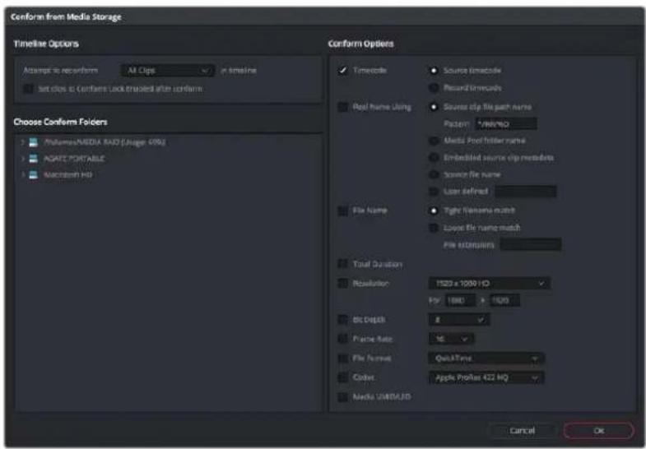Image resolution: width=646 pixels, height=449 pixels.
Task: Click the Macintosh HD drive icon
Action: pyautogui.click(x=34, y=174)
